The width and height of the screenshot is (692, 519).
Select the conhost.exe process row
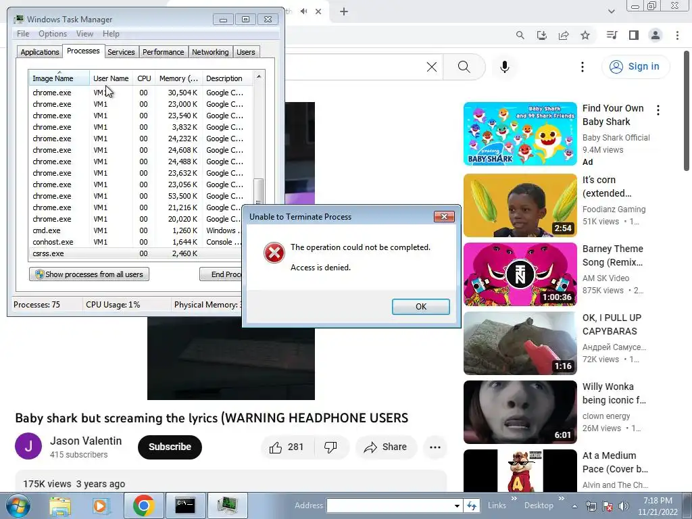(x=135, y=242)
